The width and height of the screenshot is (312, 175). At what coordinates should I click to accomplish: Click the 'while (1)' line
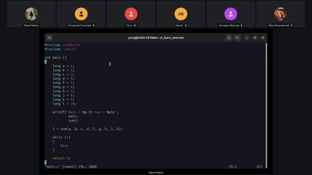61,137
